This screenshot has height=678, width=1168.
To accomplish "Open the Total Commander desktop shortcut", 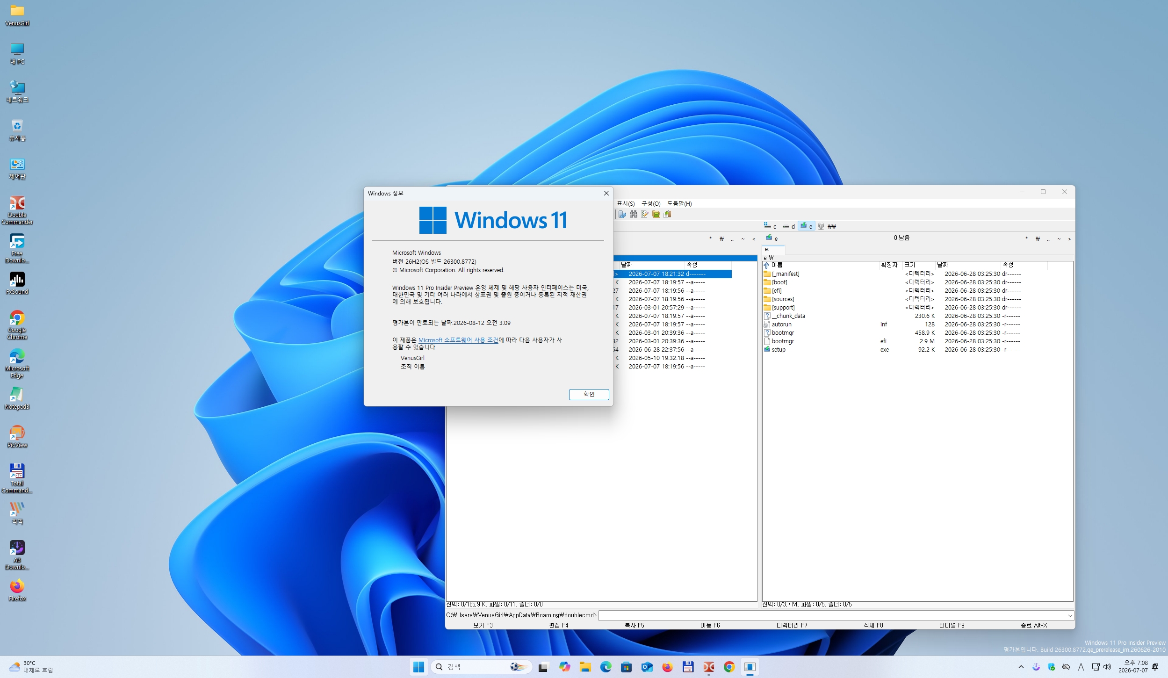I will pyautogui.click(x=17, y=478).
